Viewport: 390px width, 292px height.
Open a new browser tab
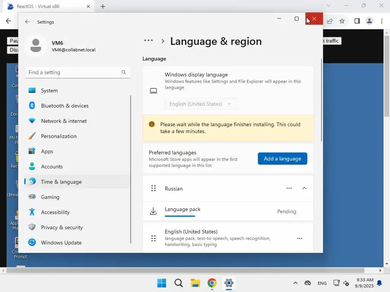coord(103,6)
